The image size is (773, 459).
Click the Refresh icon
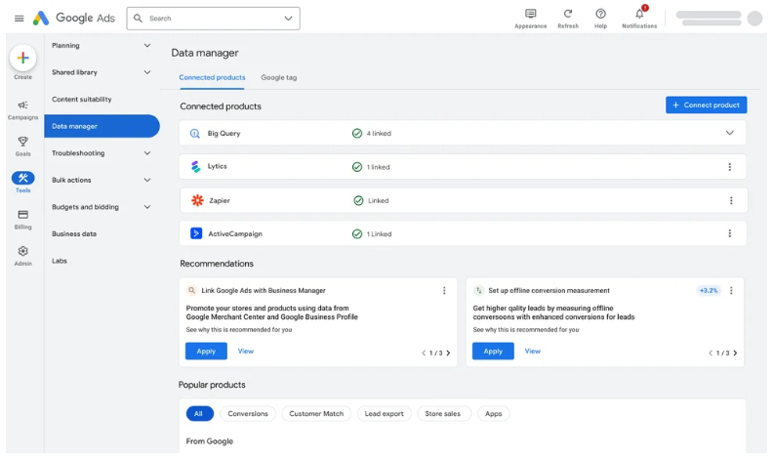pos(568,14)
